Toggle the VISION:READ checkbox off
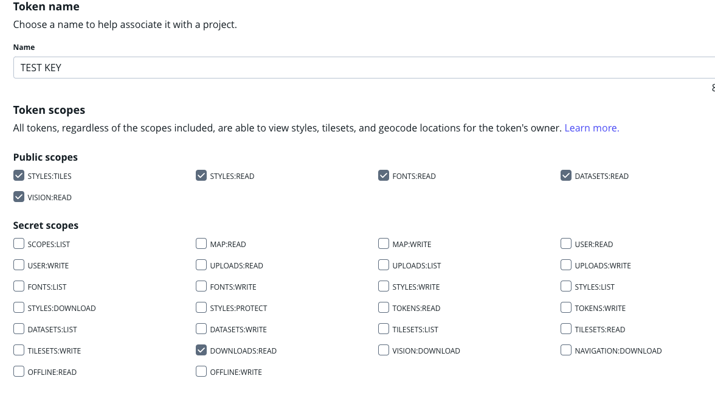The image size is (715, 398). [19, 197]
